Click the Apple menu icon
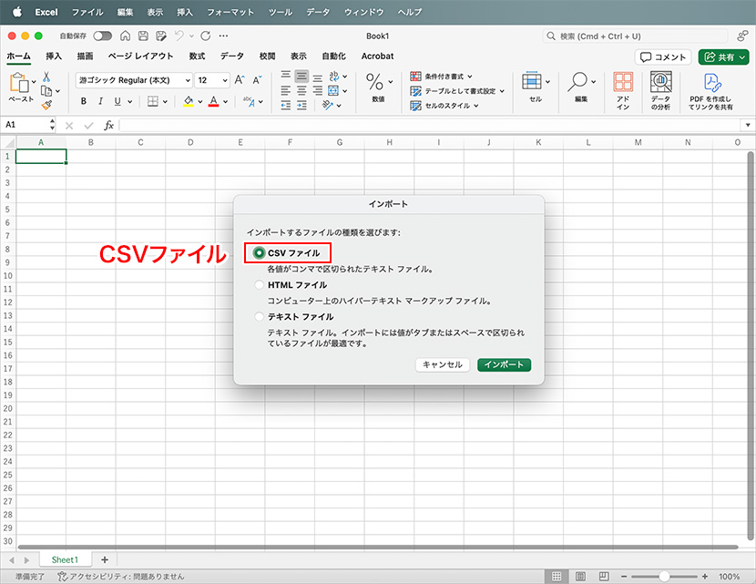756x584 pixels. 17,12
